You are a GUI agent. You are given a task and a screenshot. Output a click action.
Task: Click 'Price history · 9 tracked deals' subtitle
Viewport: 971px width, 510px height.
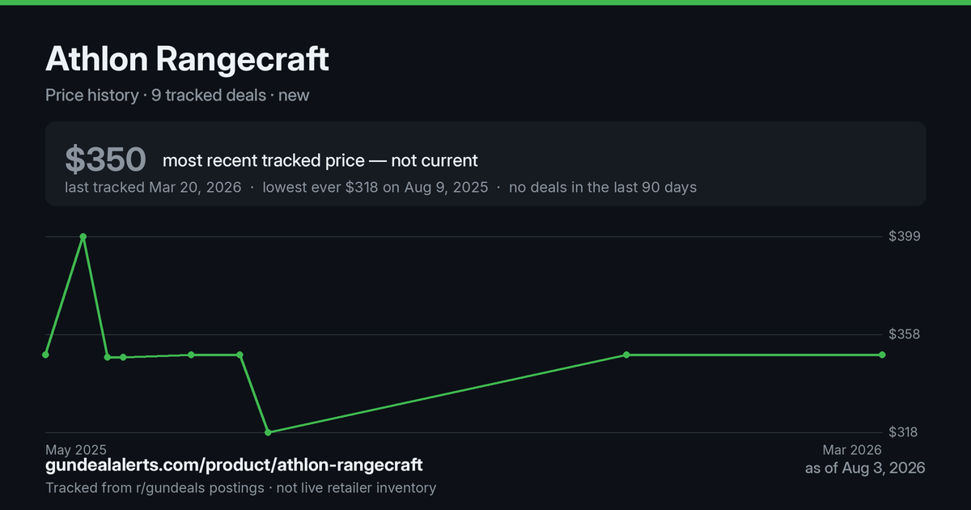pos(155,95)
